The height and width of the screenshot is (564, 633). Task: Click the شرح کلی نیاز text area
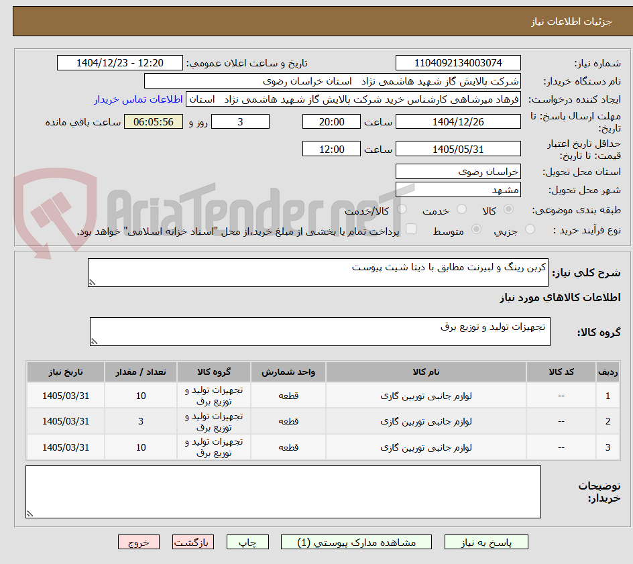318,273
